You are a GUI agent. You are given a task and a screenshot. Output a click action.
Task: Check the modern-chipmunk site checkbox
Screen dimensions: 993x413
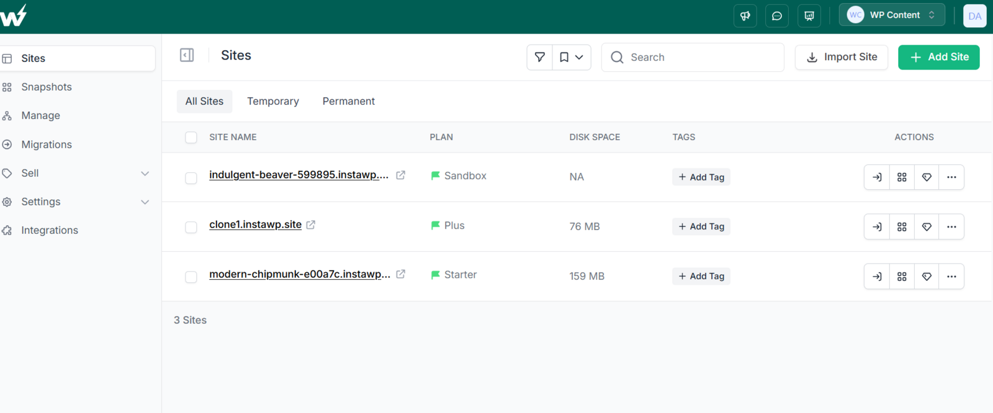[x=191, y=277]
